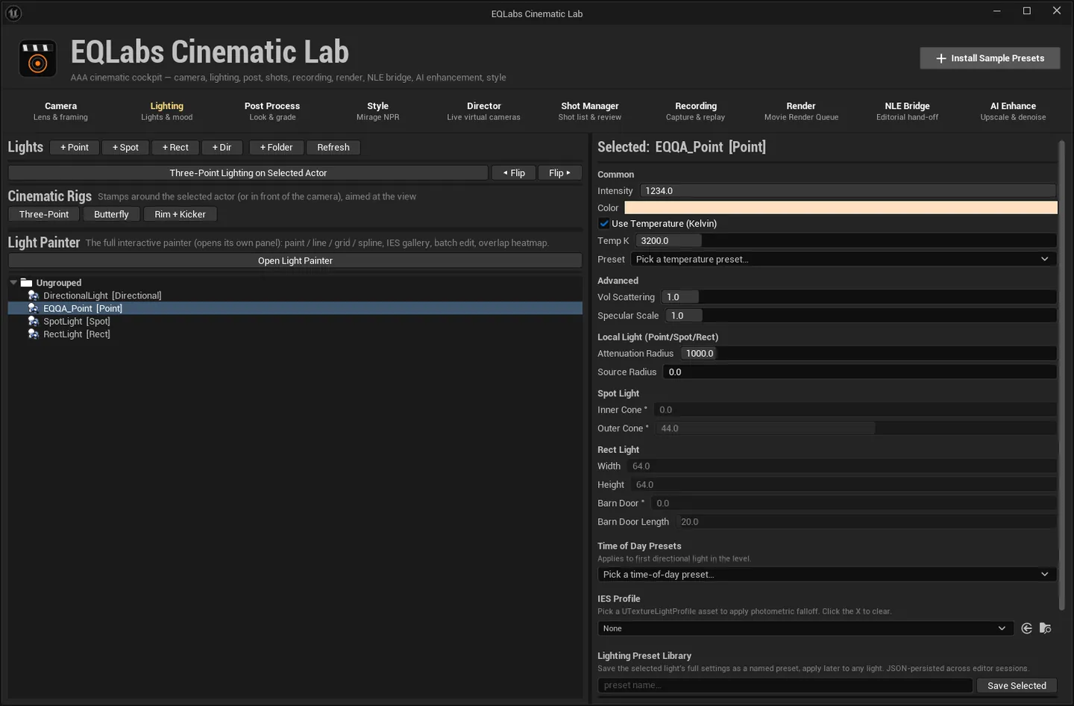The height and width of the screenshot is (706, 1074).
Task: Click the Unreal Engine logo in the title bar
Action: (x=13, y=13)
